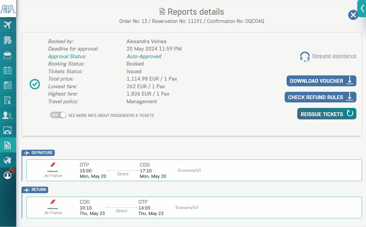Select the reports tab in sidebar
Image resolution: width=366 pixels, height=227 pixels.
[x=7, y=145]
